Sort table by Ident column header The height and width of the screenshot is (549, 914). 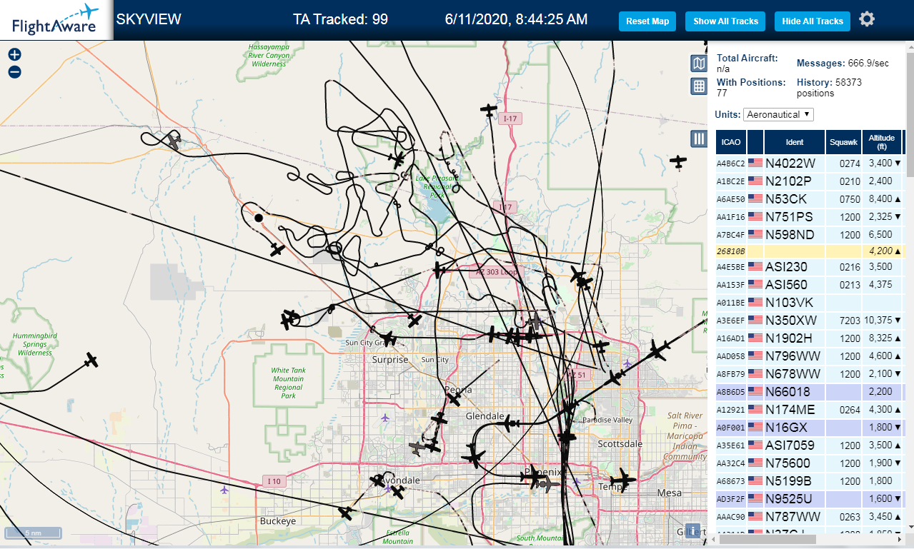pos(795,142)
